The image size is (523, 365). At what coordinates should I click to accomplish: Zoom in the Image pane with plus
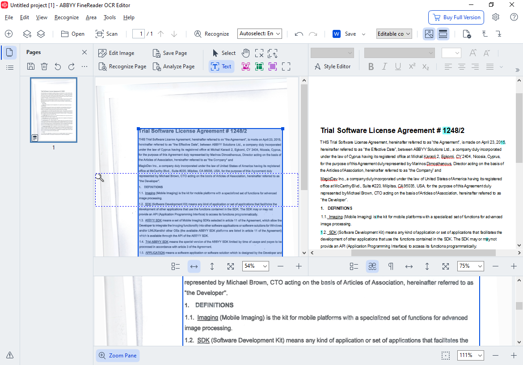tap(299, 266)
